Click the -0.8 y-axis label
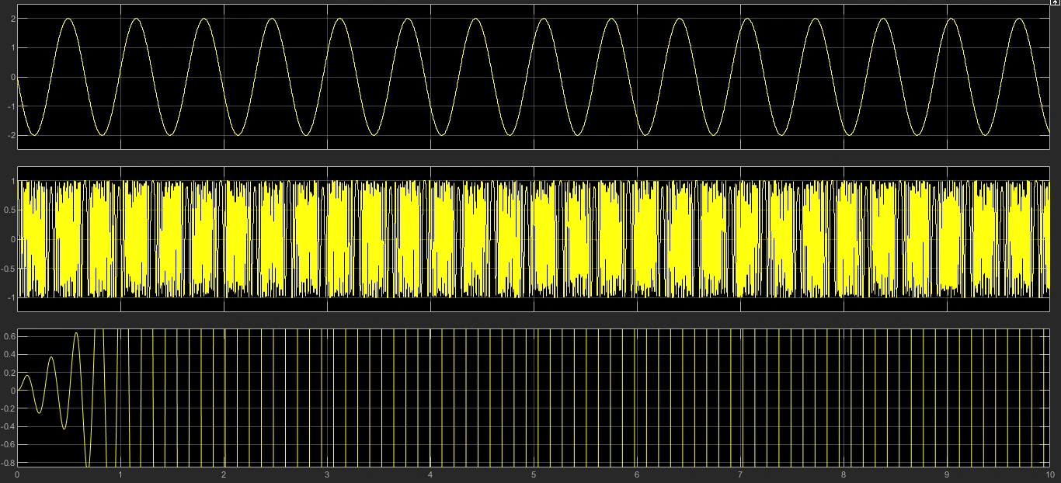 pos(9,463)
